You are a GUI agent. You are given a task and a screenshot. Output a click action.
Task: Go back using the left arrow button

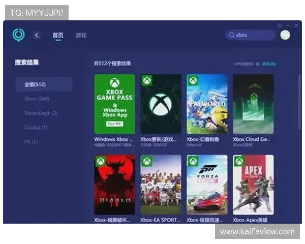37,36
